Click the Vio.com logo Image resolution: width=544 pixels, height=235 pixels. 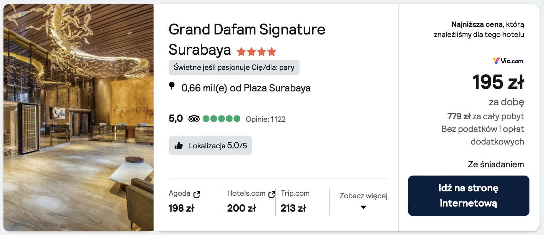point(508,61)
